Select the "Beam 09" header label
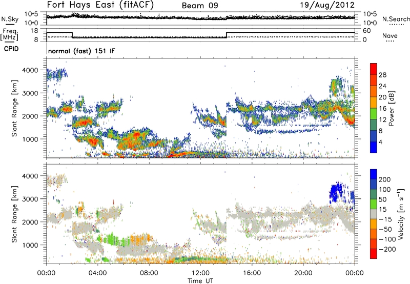Screen dimensions: 410x284 pyautogui.click(x=200, y=6)
